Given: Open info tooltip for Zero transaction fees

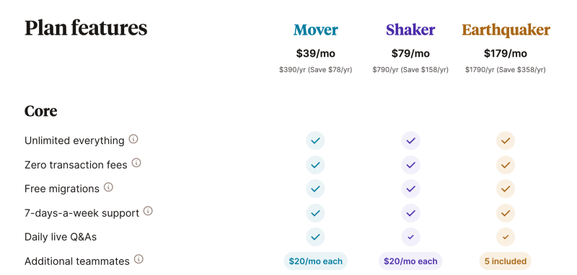Looking at the screenshot, I should (x=136, y=163).
